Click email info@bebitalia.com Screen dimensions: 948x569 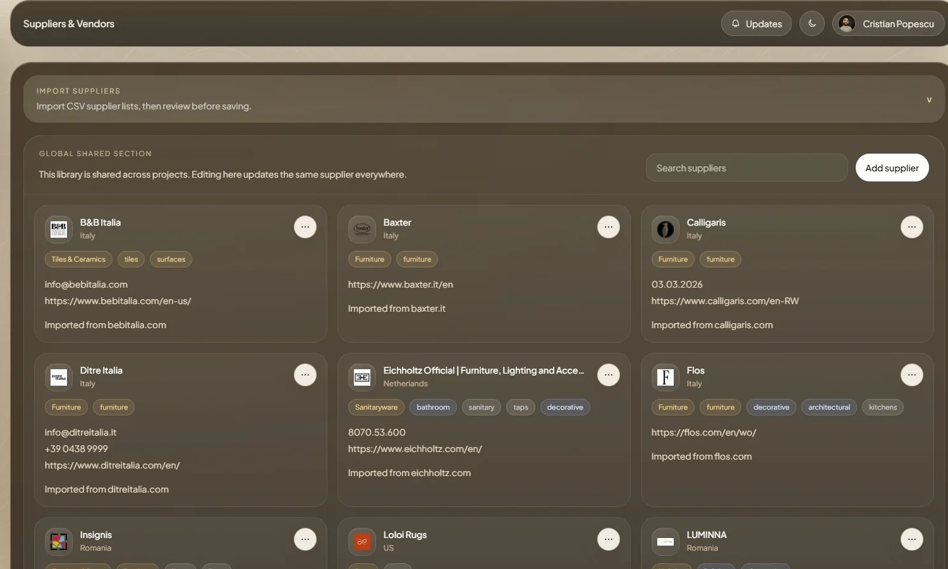pos(86,284)
